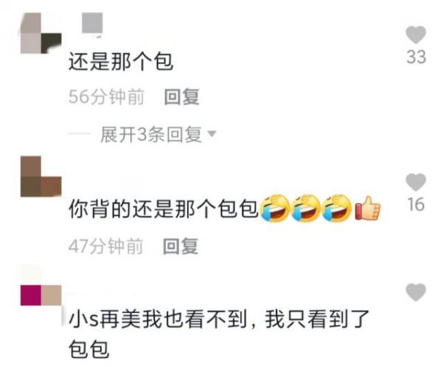Click the comment 小s再美我也看不到
Screen dimensions: 443x367
point(158,319)
